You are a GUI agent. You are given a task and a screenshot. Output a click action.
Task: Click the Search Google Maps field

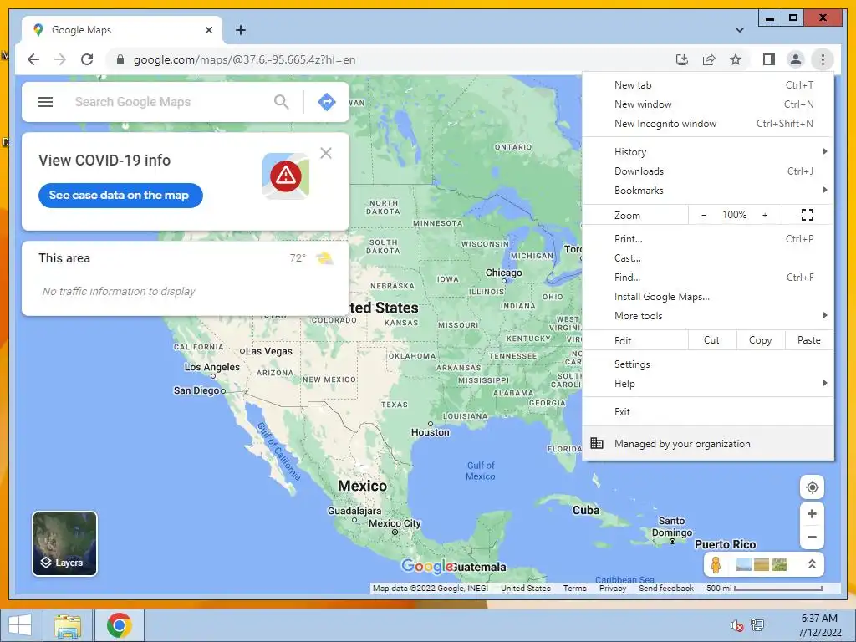click(x=169, y=102)
